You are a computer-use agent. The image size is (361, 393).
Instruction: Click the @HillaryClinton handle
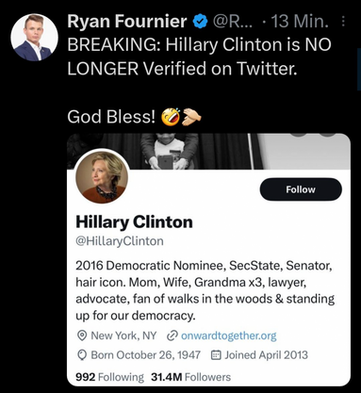pos(120,241)
